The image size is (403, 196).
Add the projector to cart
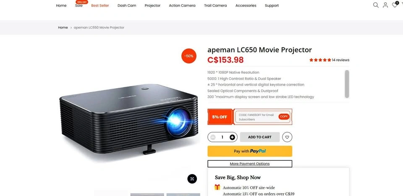click(x=259, y=137)
